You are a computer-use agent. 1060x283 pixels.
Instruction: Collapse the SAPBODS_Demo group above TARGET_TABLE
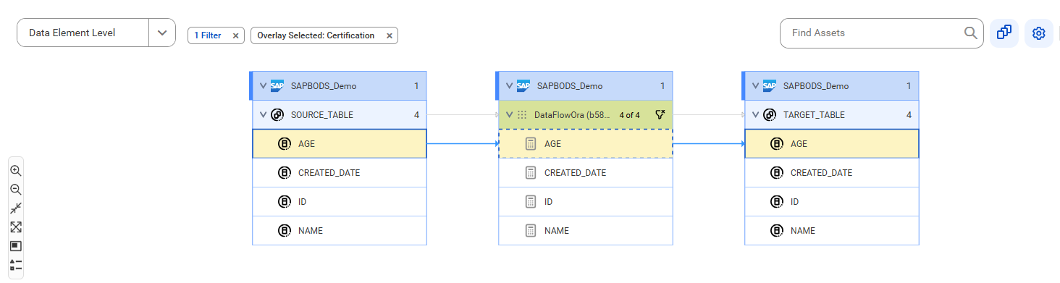point(756,85)
